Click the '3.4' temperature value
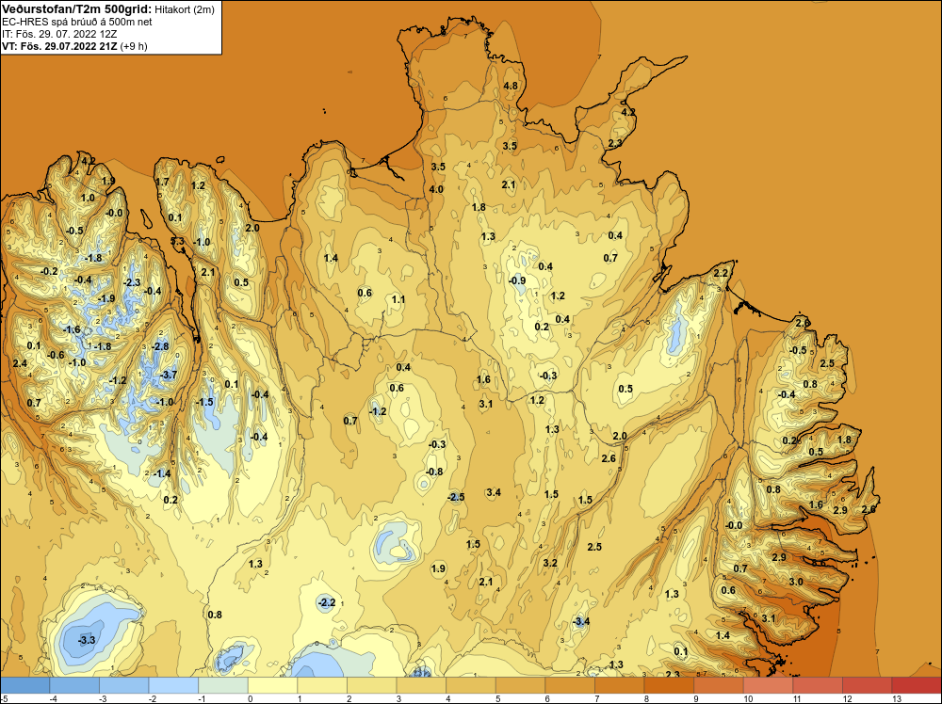 click(494, 492)
